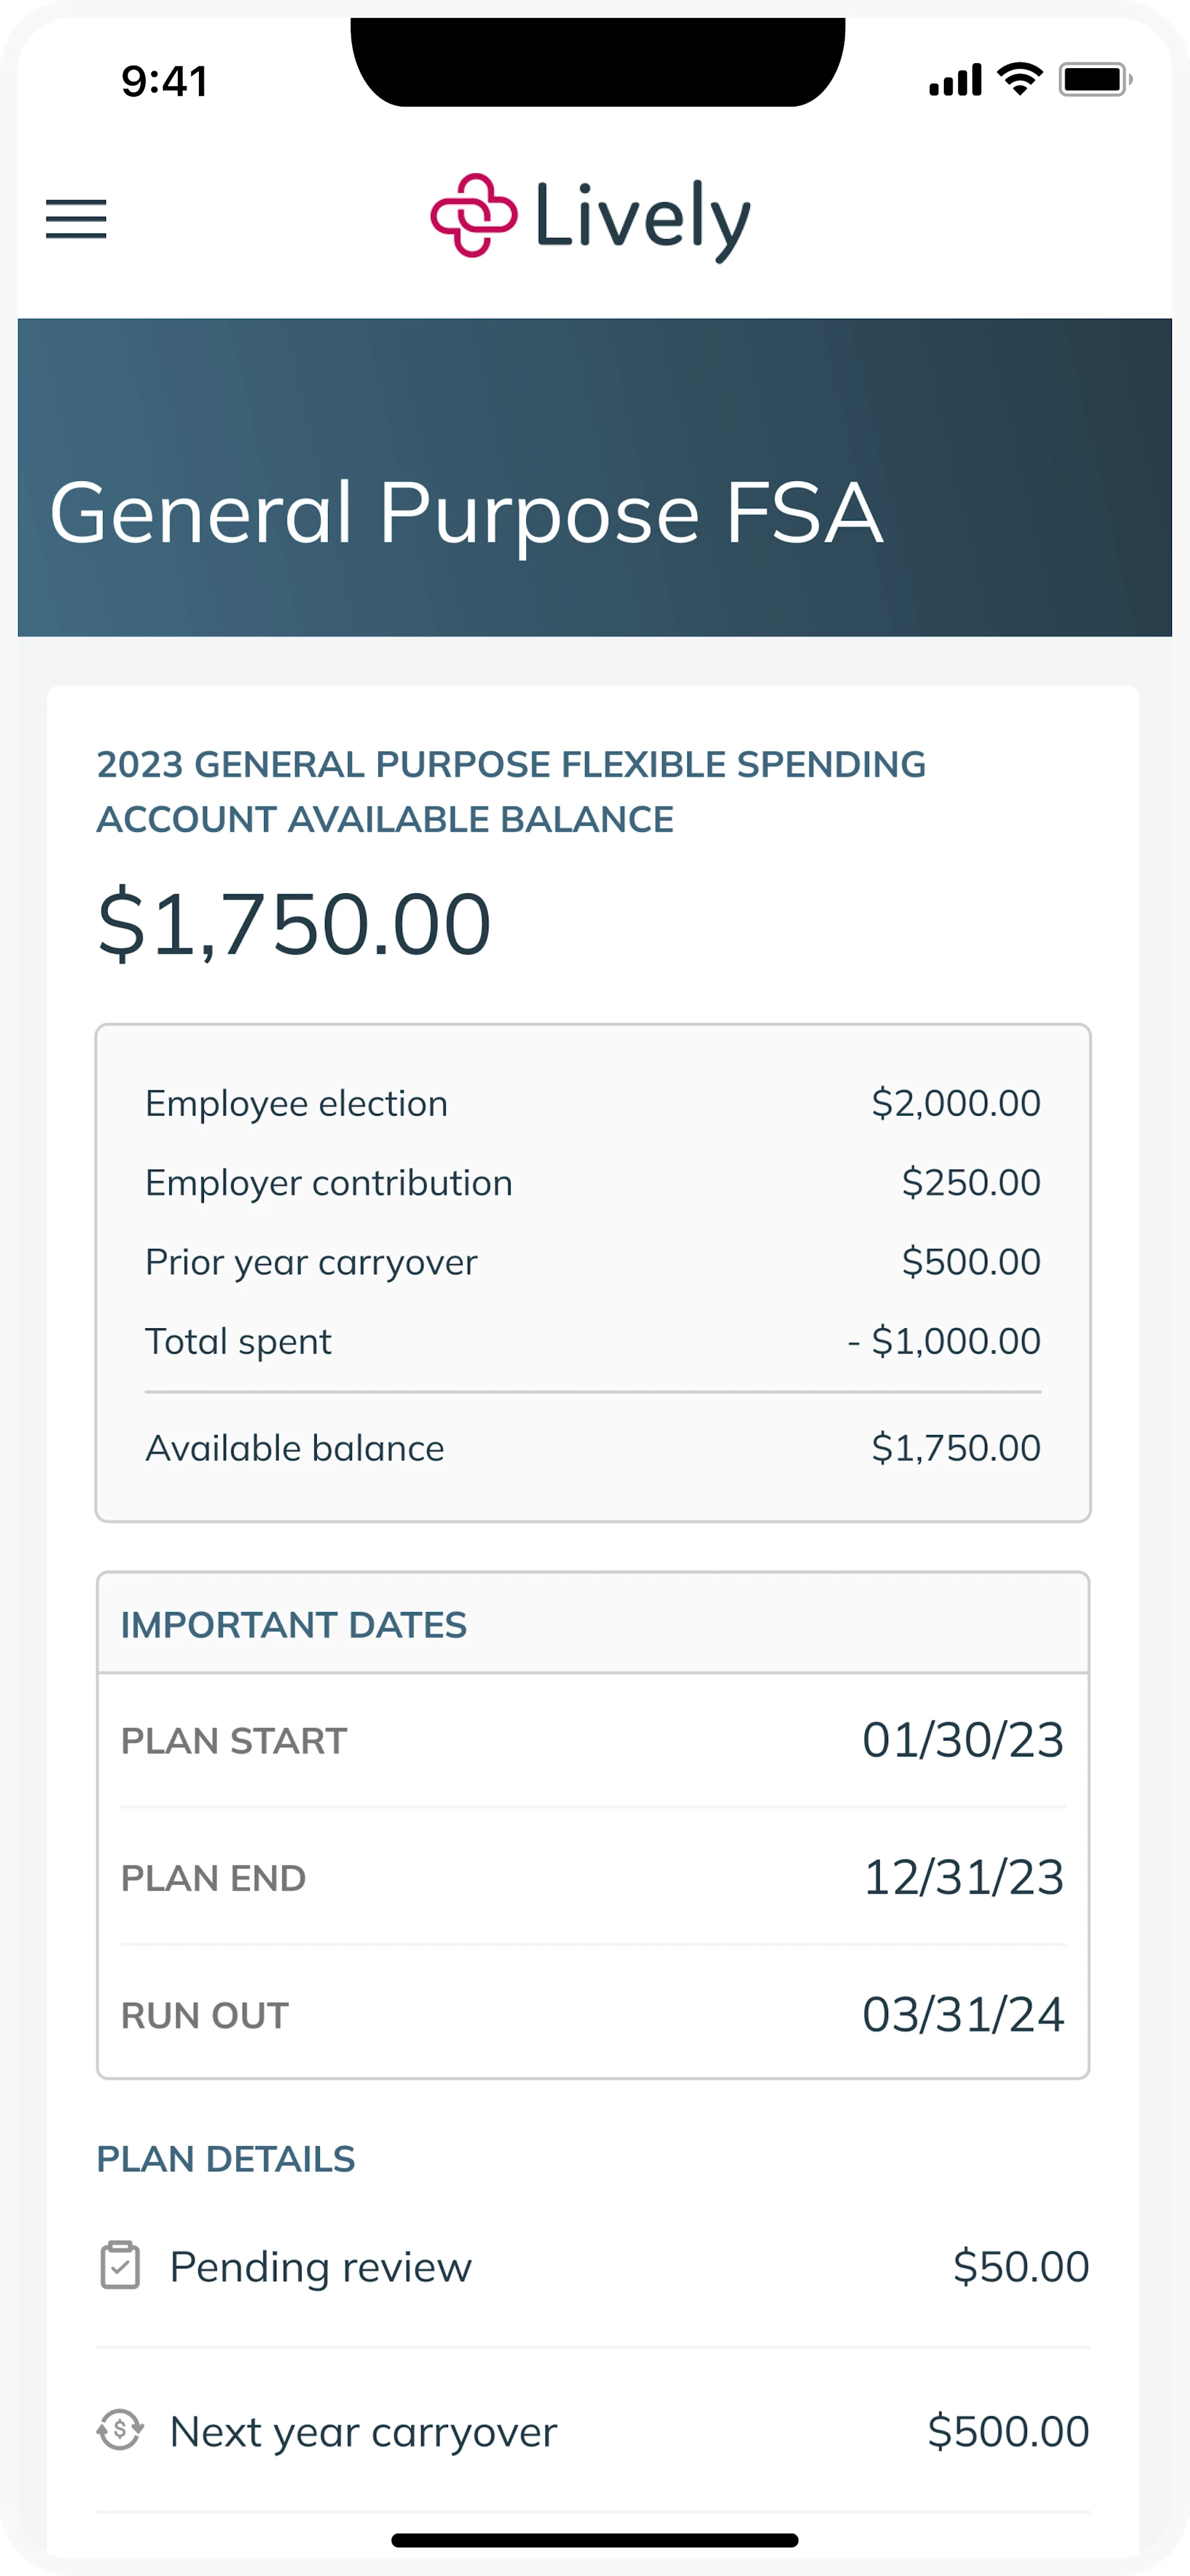Tap the large $1,750.00 available balance
The height and width of the screenshot is (2576, 1190).
(x=294, y=923)
